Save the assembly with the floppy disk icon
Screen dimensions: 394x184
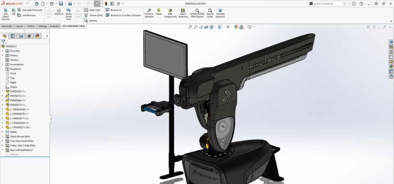tap(61, 4)
